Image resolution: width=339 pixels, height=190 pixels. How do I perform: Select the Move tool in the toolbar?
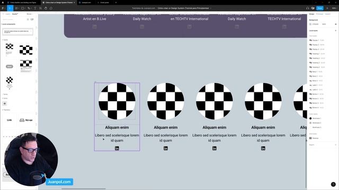pos(10,8)
